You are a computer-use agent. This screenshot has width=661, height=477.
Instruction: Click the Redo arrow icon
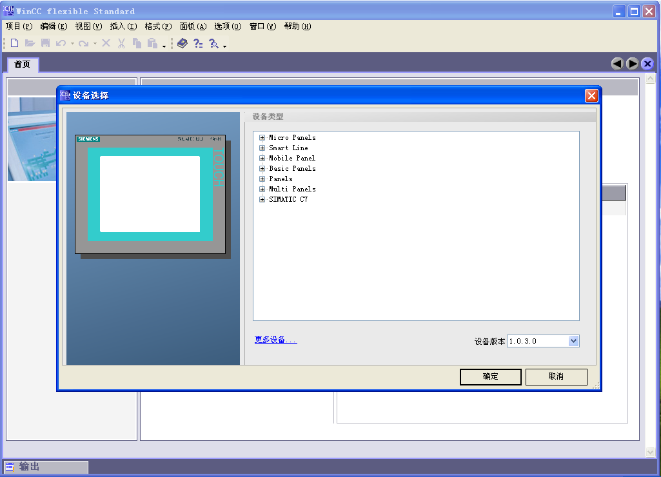coord(83,43)
